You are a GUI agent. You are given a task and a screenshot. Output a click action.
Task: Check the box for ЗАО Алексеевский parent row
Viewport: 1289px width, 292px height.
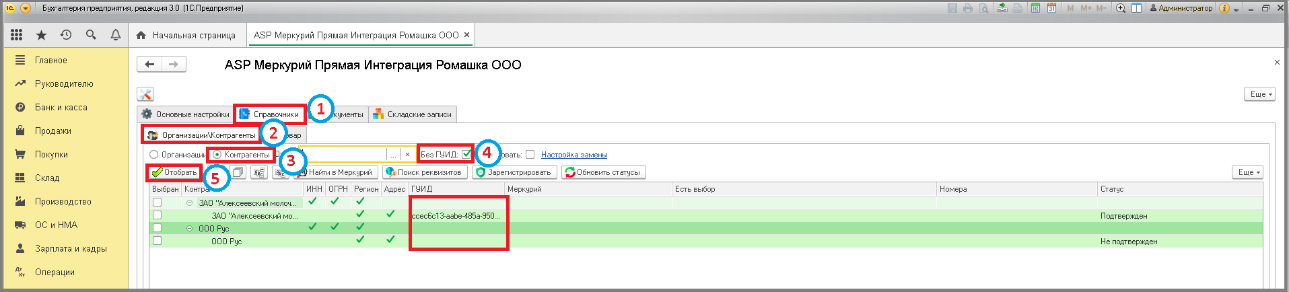click(157, 202)
